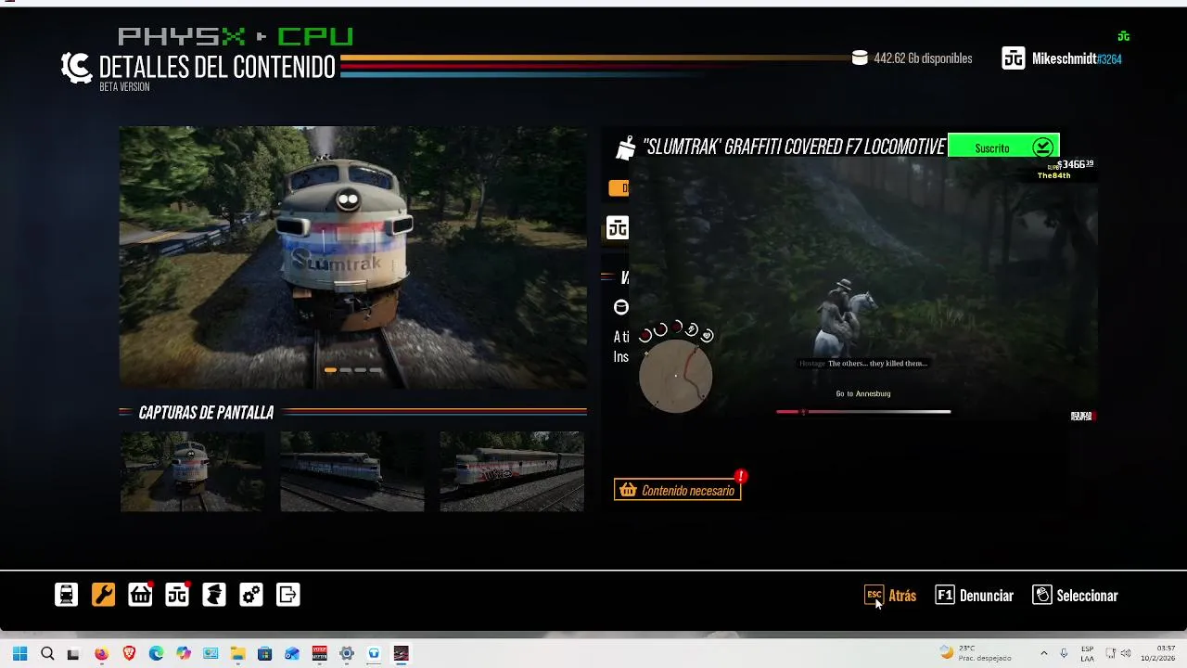The height and width of the screenshot is (668, 1187).
Task: Open the clock showing 03:57
Action: [x=1158, y=653]
